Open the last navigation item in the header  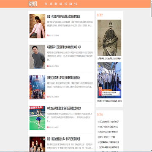pos(76,4)
